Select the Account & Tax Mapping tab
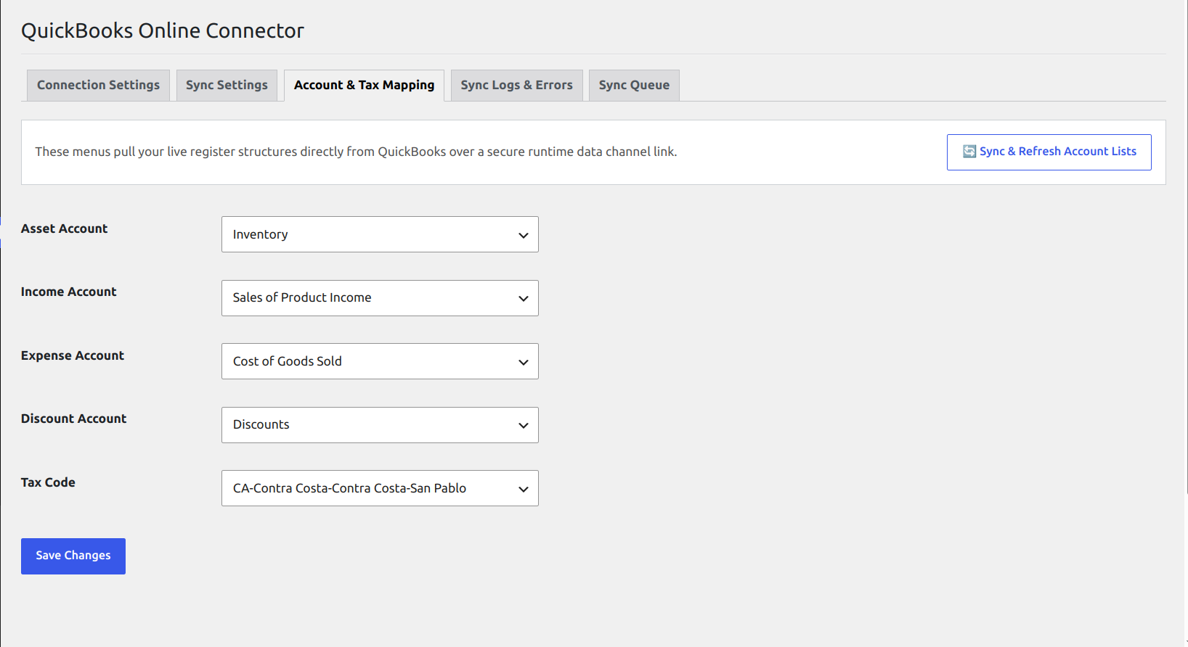1188x647 pixels. (364, 86)
